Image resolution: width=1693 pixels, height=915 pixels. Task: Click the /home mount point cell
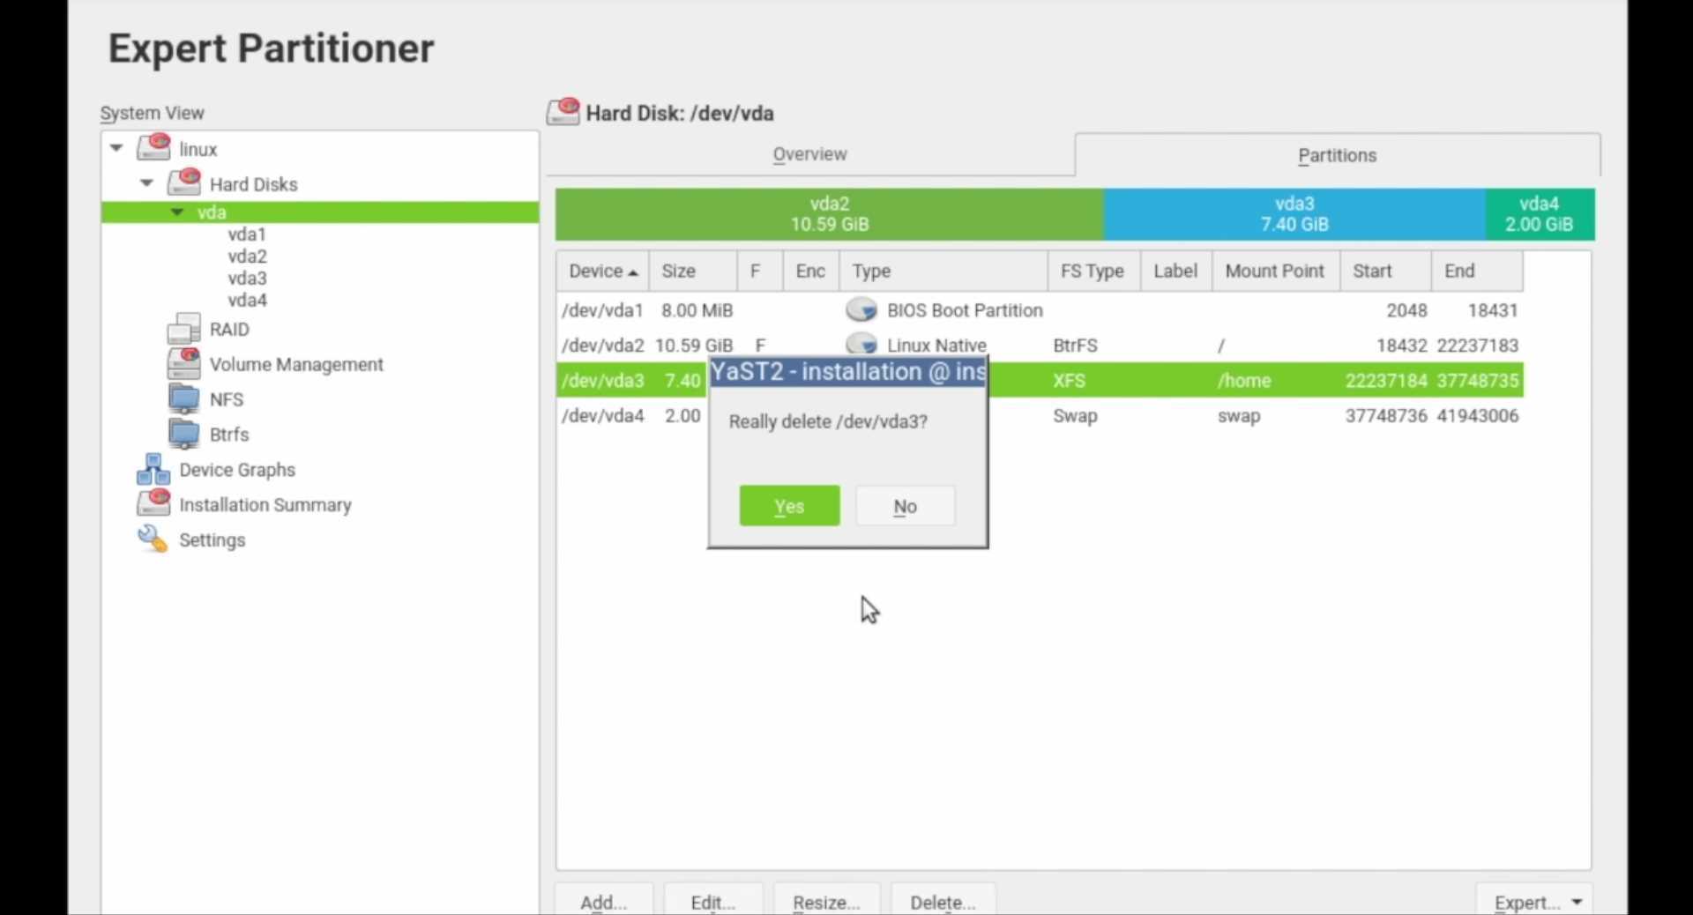pos(1244,381)
